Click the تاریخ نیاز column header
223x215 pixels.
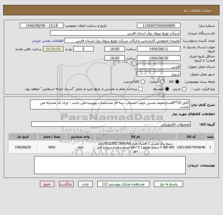click(x=23, y=137)
